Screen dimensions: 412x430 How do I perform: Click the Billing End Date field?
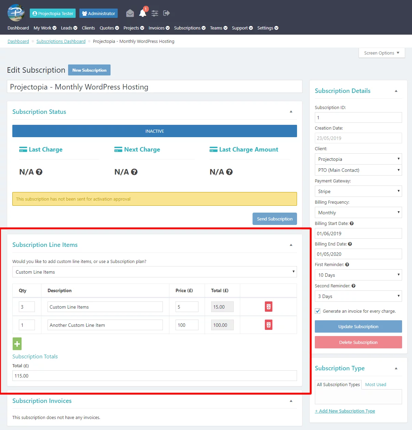[x=358, y=254]
